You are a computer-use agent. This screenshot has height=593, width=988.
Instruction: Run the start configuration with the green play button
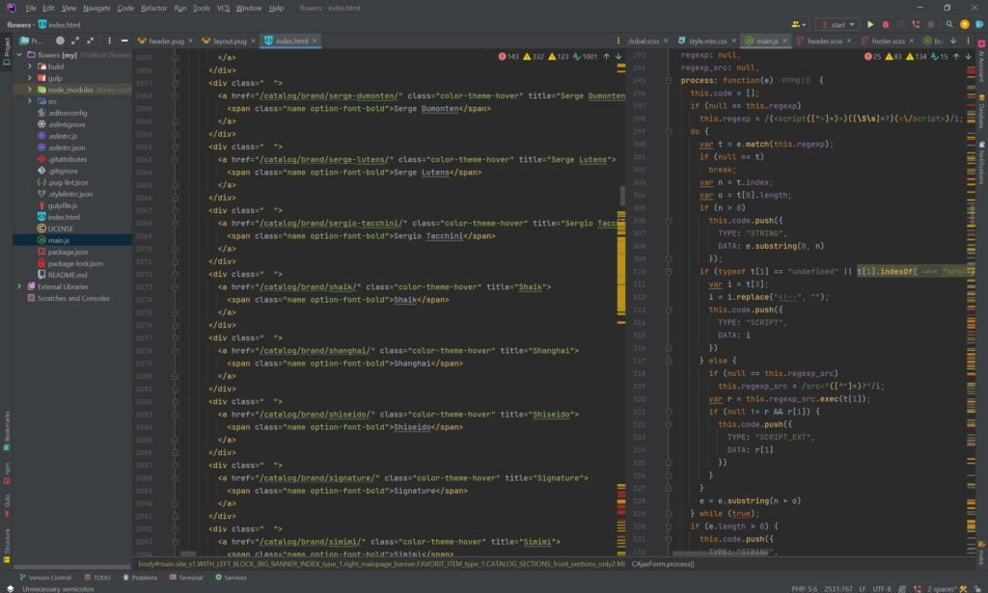pos(869,24)
